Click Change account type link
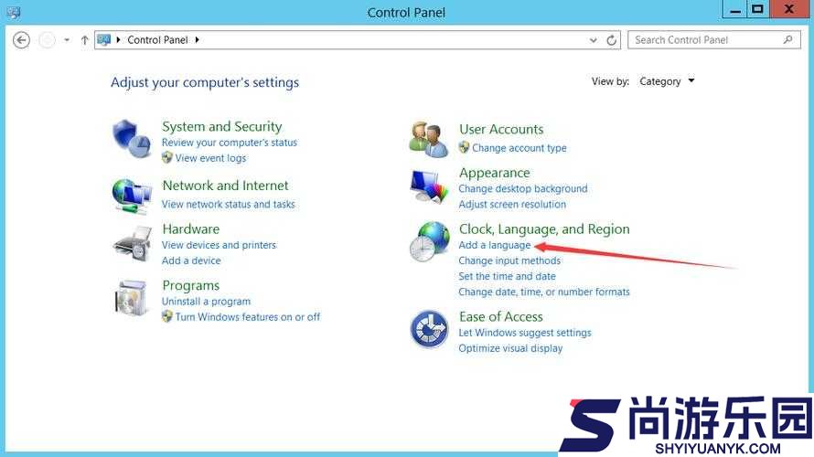This screenshot has width=814, height=457. 519,148
